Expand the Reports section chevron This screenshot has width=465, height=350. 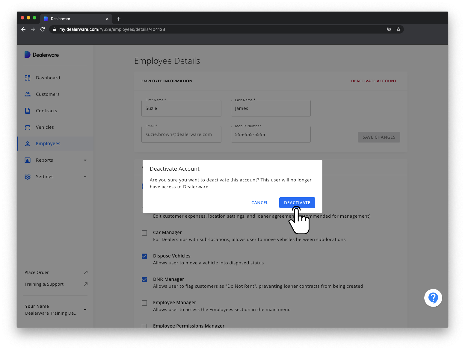[x=85, y=160]
